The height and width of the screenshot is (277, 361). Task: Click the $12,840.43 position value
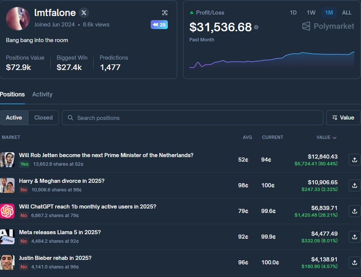coord(323,156)
